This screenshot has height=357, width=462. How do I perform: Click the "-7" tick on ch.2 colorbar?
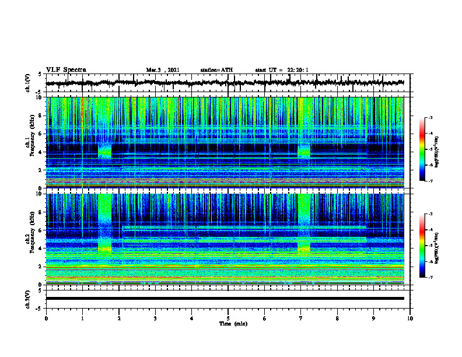pos(430,278)
